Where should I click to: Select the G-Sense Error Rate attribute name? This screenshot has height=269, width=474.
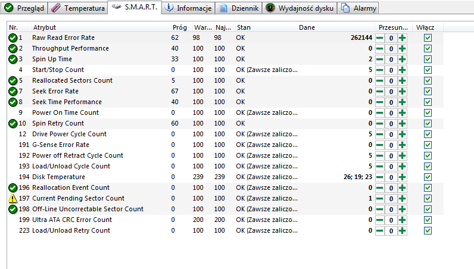click(61, 145)
